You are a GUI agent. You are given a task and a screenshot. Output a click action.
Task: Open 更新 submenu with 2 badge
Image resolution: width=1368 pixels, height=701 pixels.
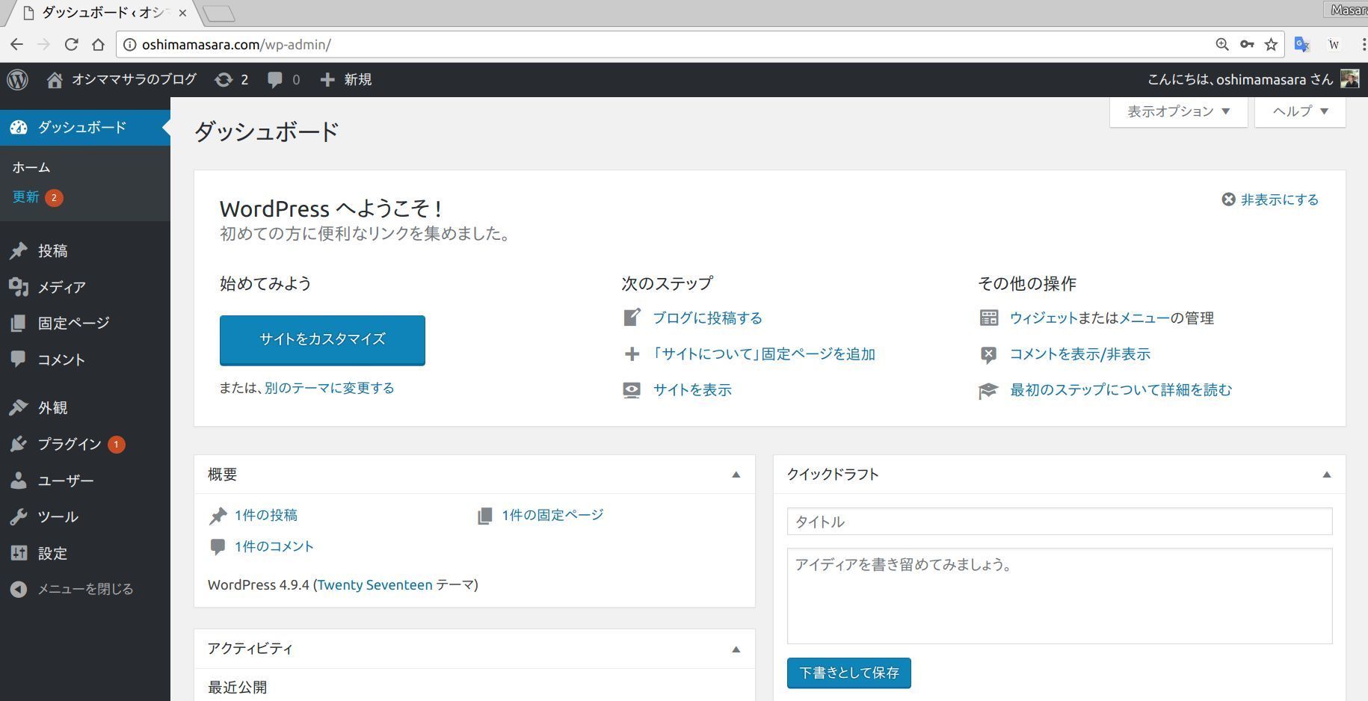pyautogui.click(x=37, y=197)
